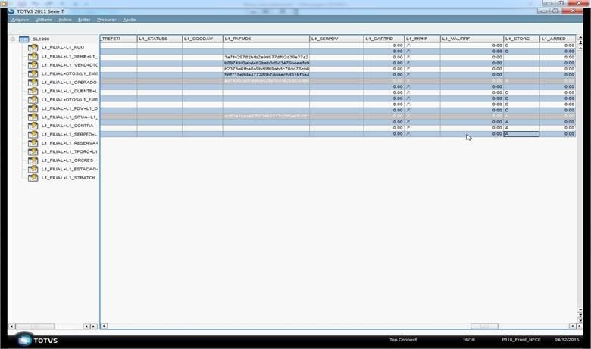Click the index icon for L1_FILIAL+L1_SERIE
The height and width of the screenshot is (349, 591).
(x=33, y=57)
